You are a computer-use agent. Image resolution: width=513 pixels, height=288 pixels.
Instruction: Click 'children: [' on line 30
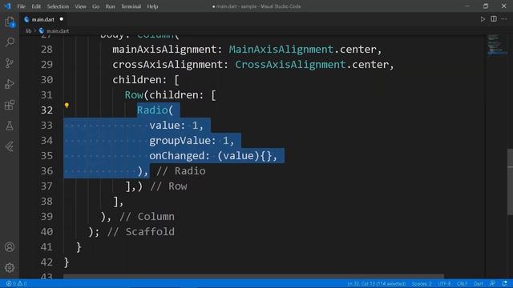pos(146,80)
